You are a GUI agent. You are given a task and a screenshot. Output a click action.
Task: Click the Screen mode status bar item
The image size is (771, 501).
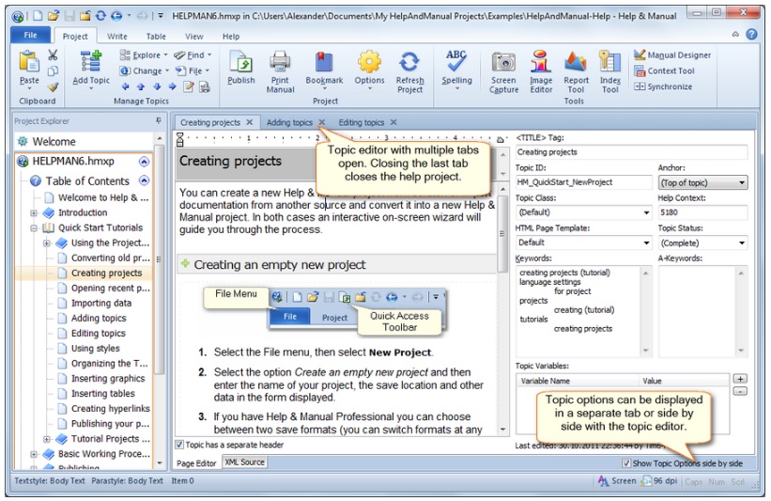(x=617, y=481)
